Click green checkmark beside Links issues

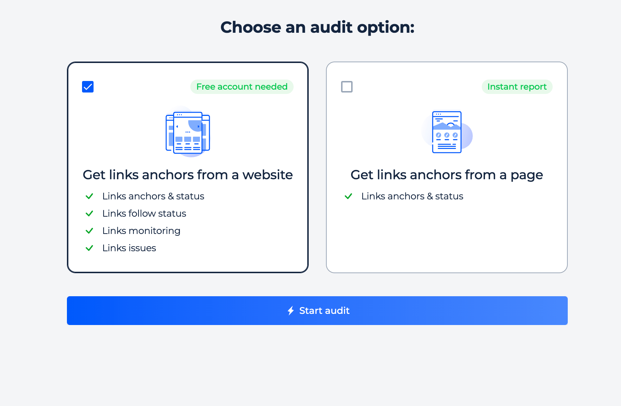pos(89,248)
